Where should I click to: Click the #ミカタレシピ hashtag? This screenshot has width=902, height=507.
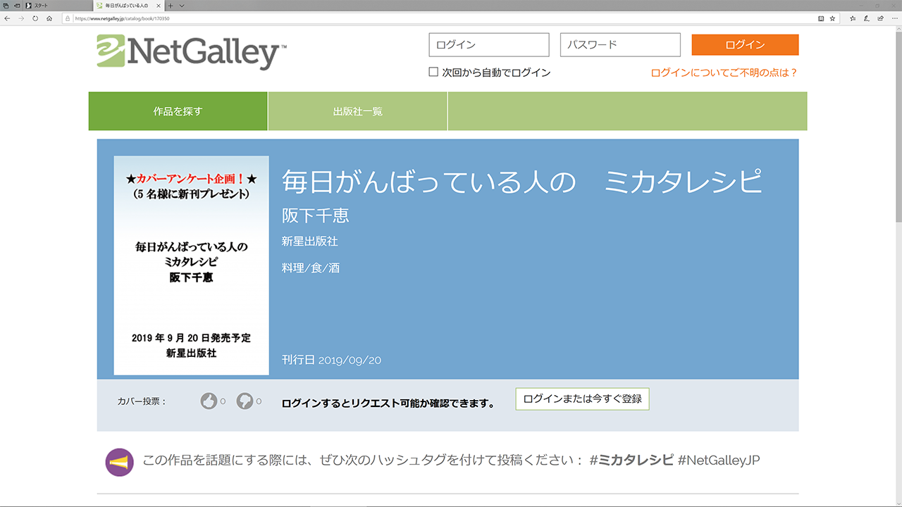click(x=631, y=461)
